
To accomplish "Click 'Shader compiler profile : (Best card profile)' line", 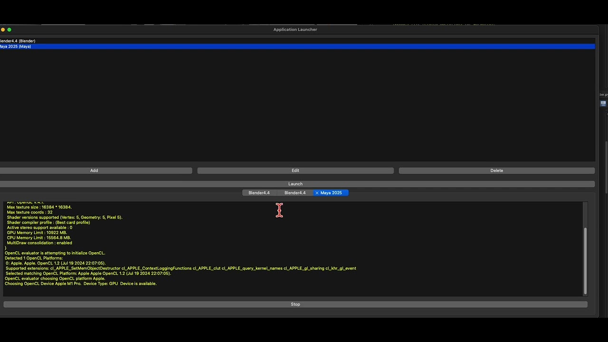I will coord(48,222).
